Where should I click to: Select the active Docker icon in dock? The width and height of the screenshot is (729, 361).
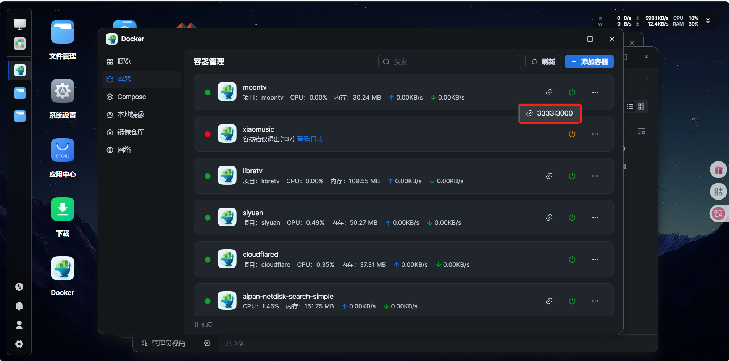click(19, 70)
